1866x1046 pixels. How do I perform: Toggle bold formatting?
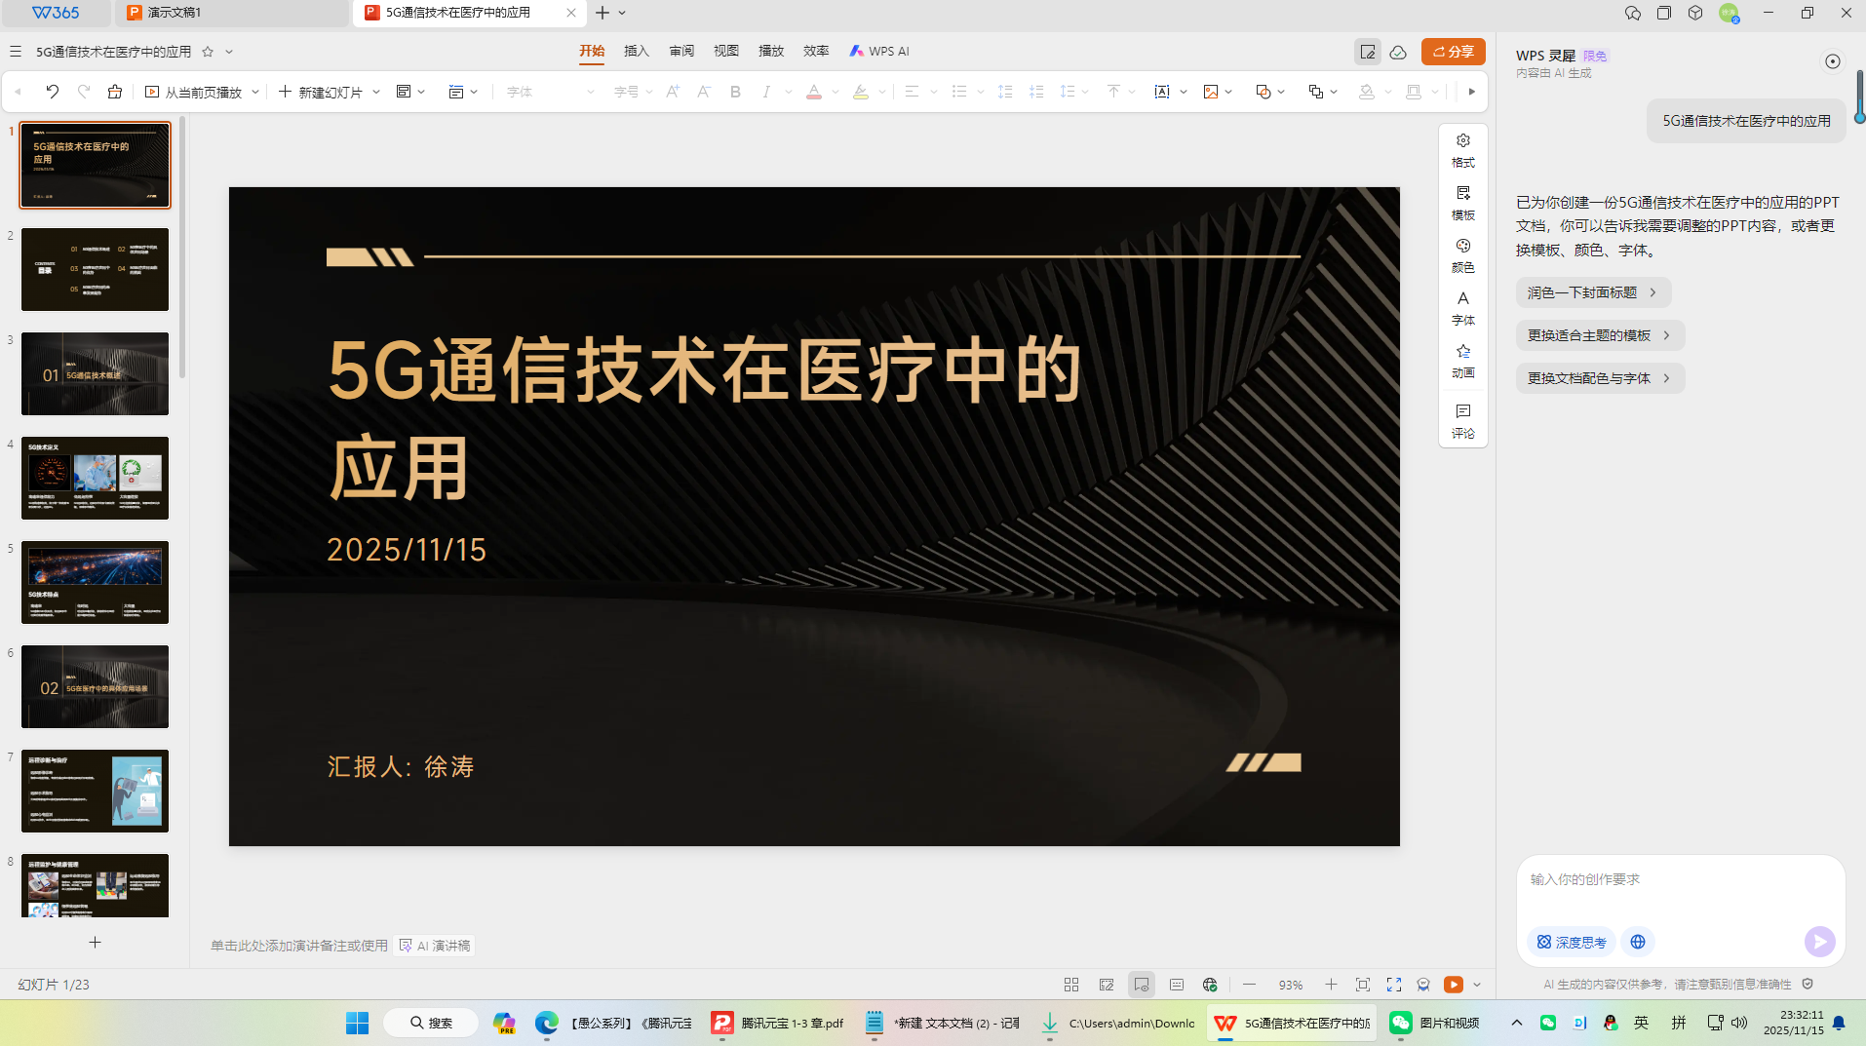point(734,91)
